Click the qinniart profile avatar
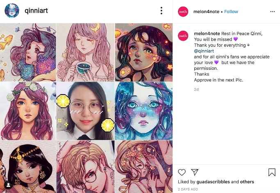Image resolution: width=280 pixels, height=193 pixels. coord(11,11)
